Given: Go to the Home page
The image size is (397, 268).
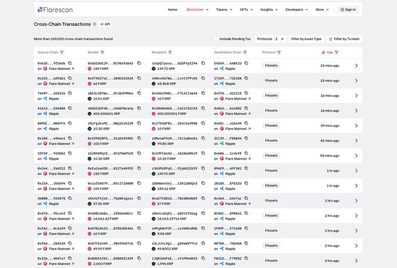Looking at the screenshot, I should coord(172,9).
